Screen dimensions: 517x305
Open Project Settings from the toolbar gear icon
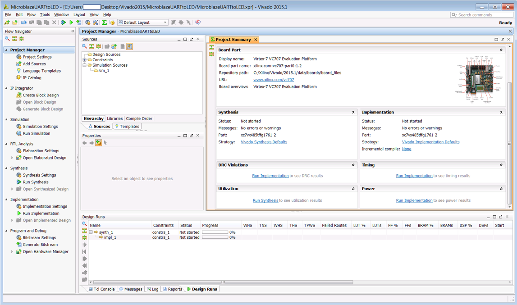pos(88,23)
